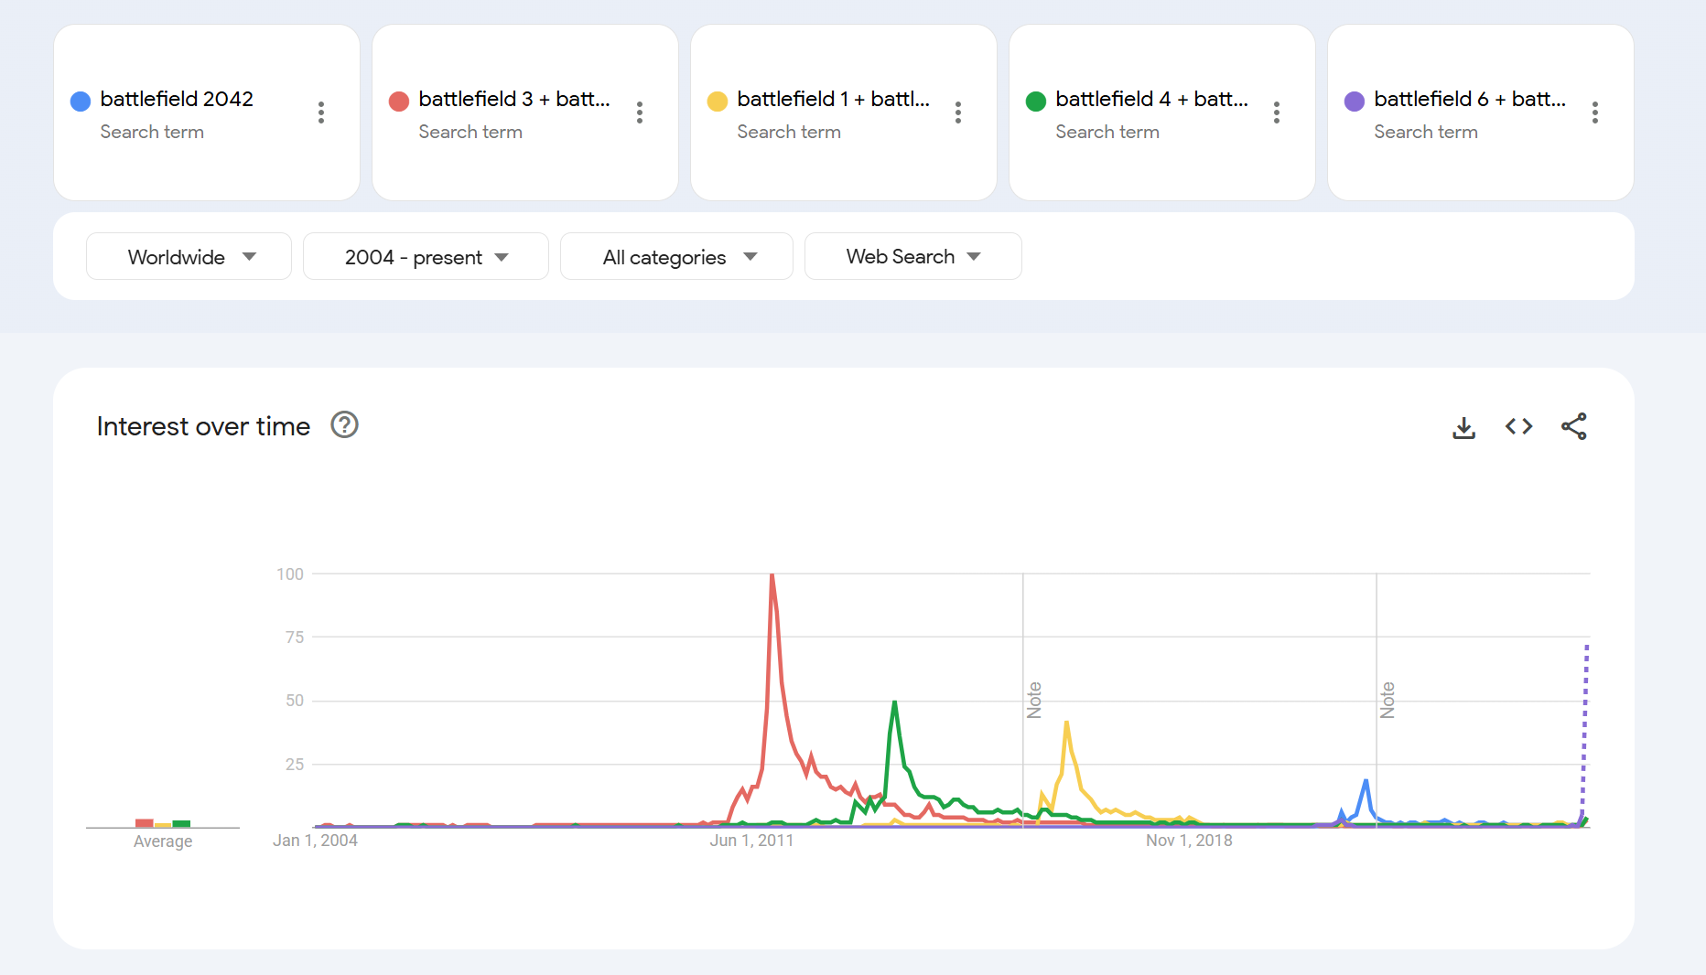The height and width of the screenshot is (975, 1706).
Task: Click the blue battlefield 2042 peak
Action: pos(1366,781)
